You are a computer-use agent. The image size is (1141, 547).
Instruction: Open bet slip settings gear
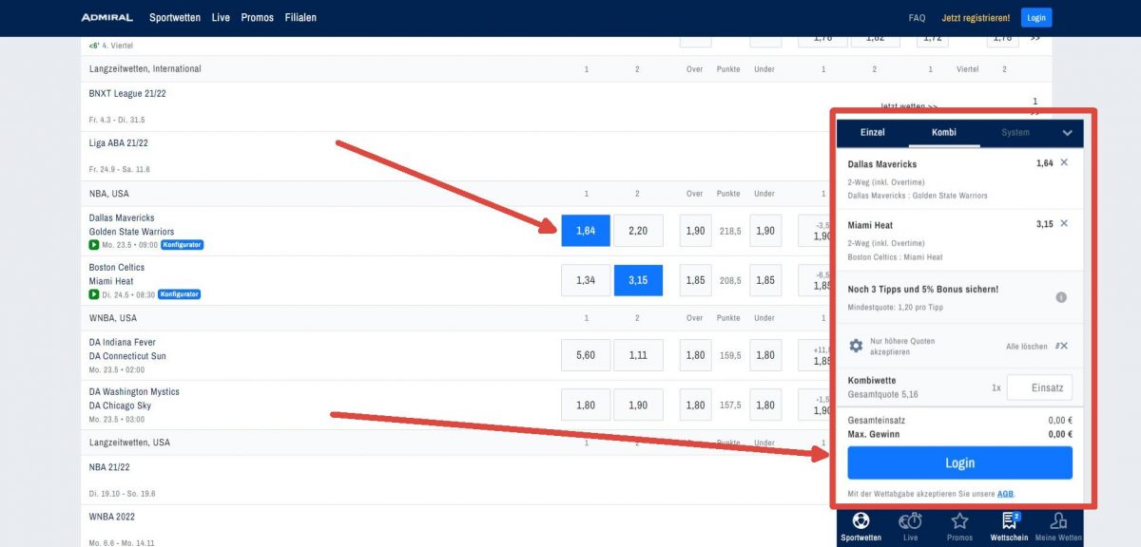click(856, 346)
